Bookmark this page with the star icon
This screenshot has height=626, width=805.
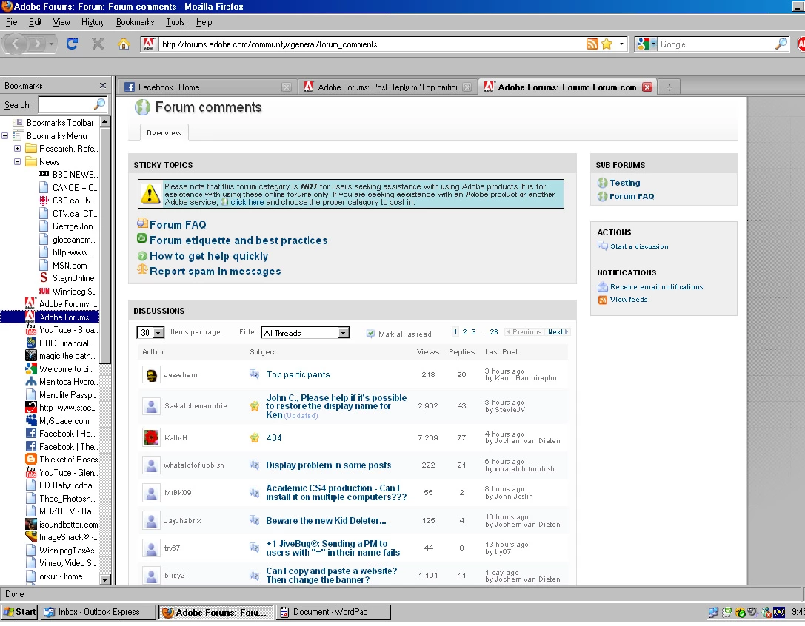click(607, 44)
